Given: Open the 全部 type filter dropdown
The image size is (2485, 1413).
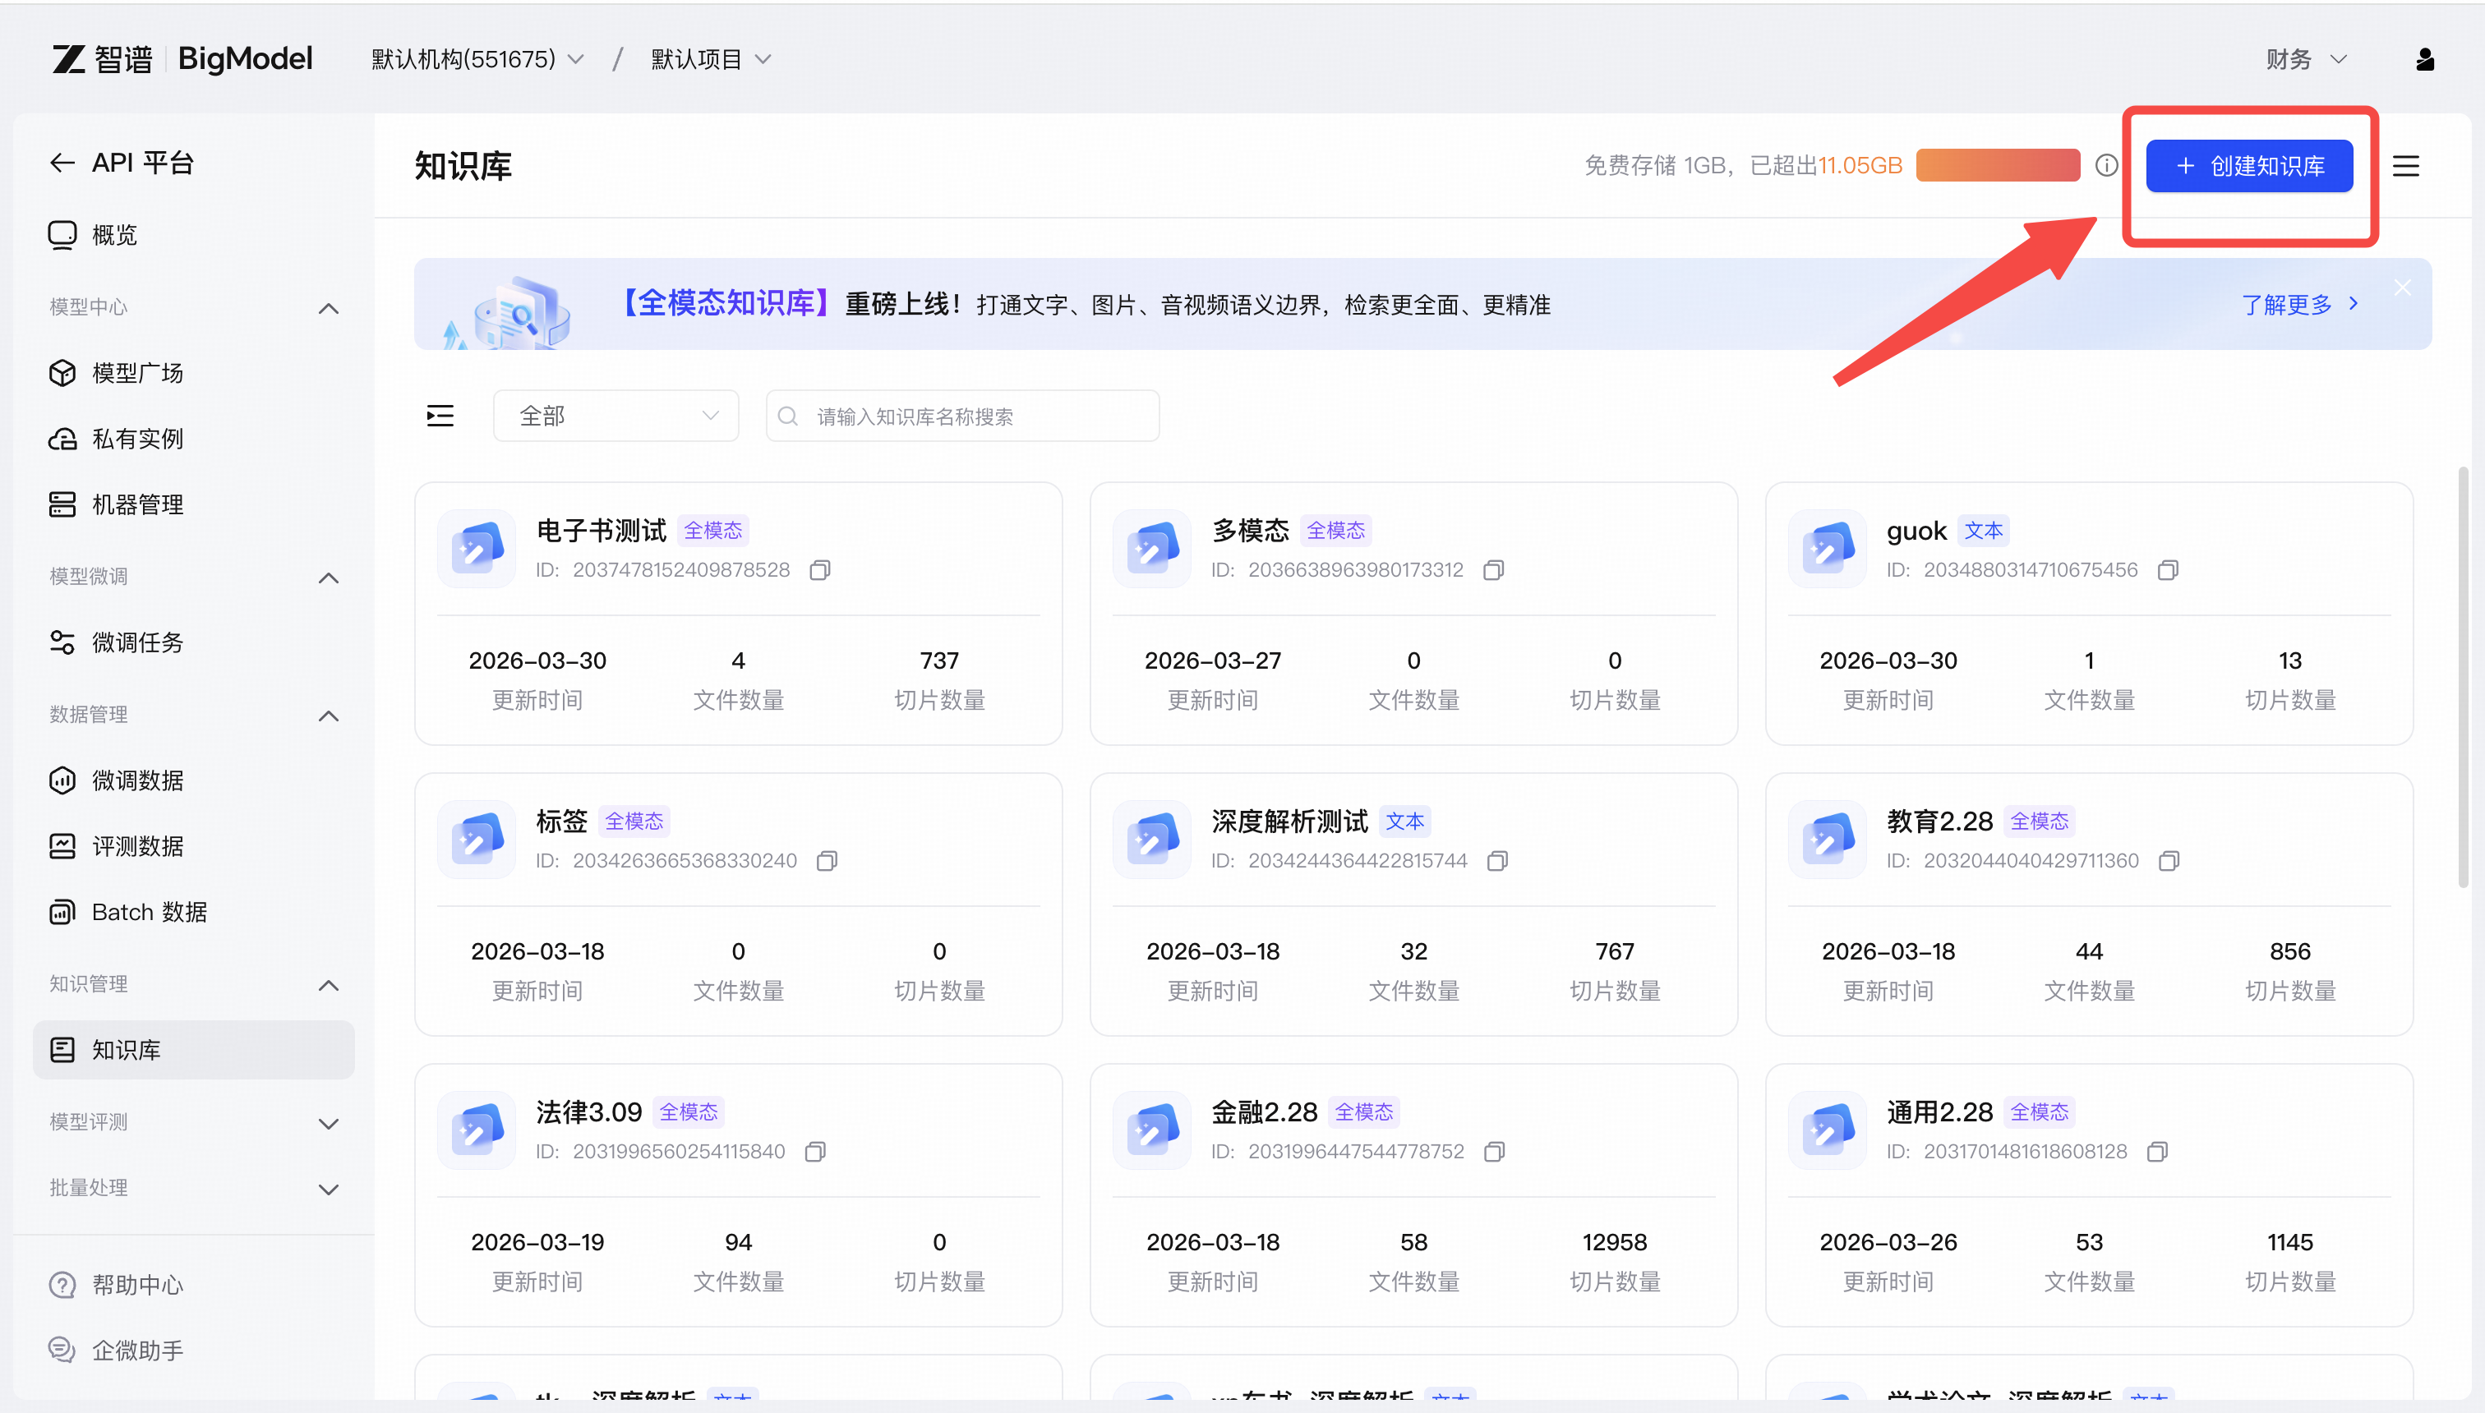Looking at the screenshot, I should (x=616, y=417).
